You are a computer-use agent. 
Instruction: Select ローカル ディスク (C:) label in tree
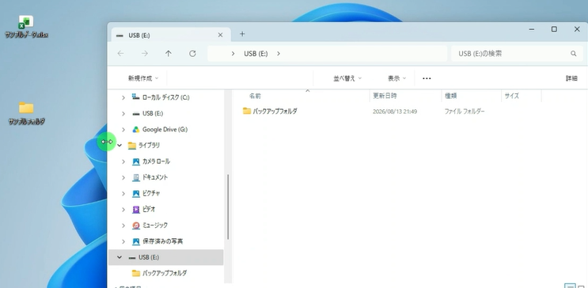tap(165, 97)
